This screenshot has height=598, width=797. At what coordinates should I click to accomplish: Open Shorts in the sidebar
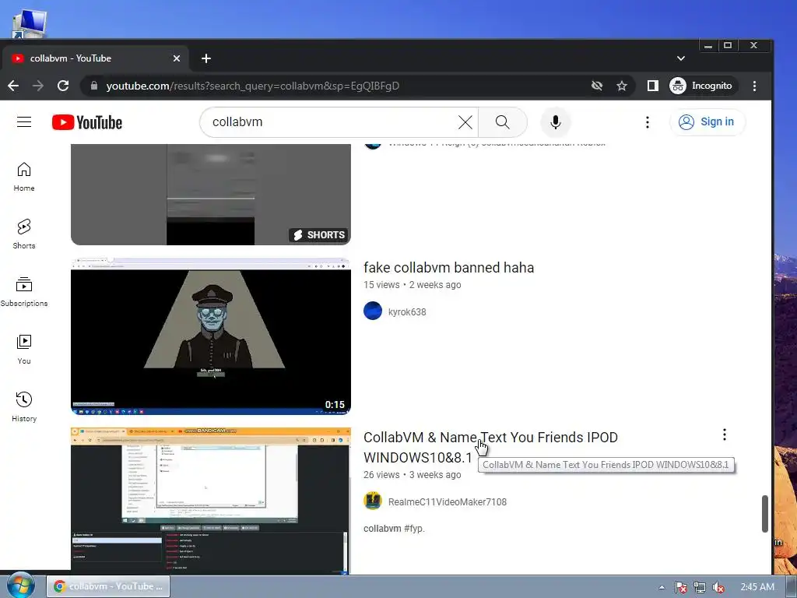(24, 234)
